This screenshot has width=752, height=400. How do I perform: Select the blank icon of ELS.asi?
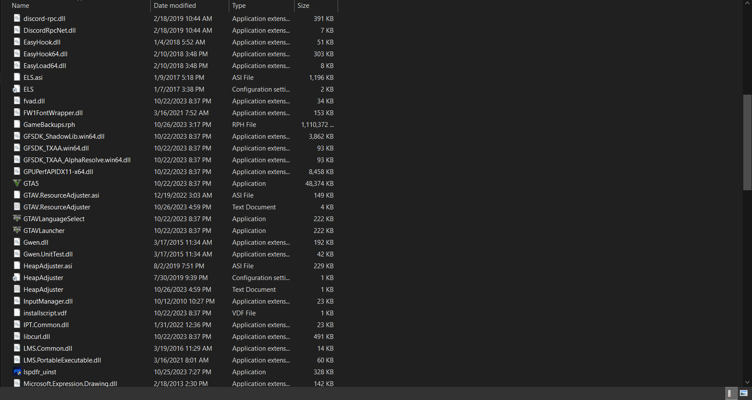(17, 77)
